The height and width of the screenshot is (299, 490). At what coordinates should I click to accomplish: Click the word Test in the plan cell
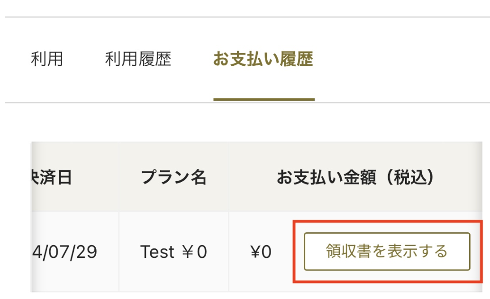point(157,252)
